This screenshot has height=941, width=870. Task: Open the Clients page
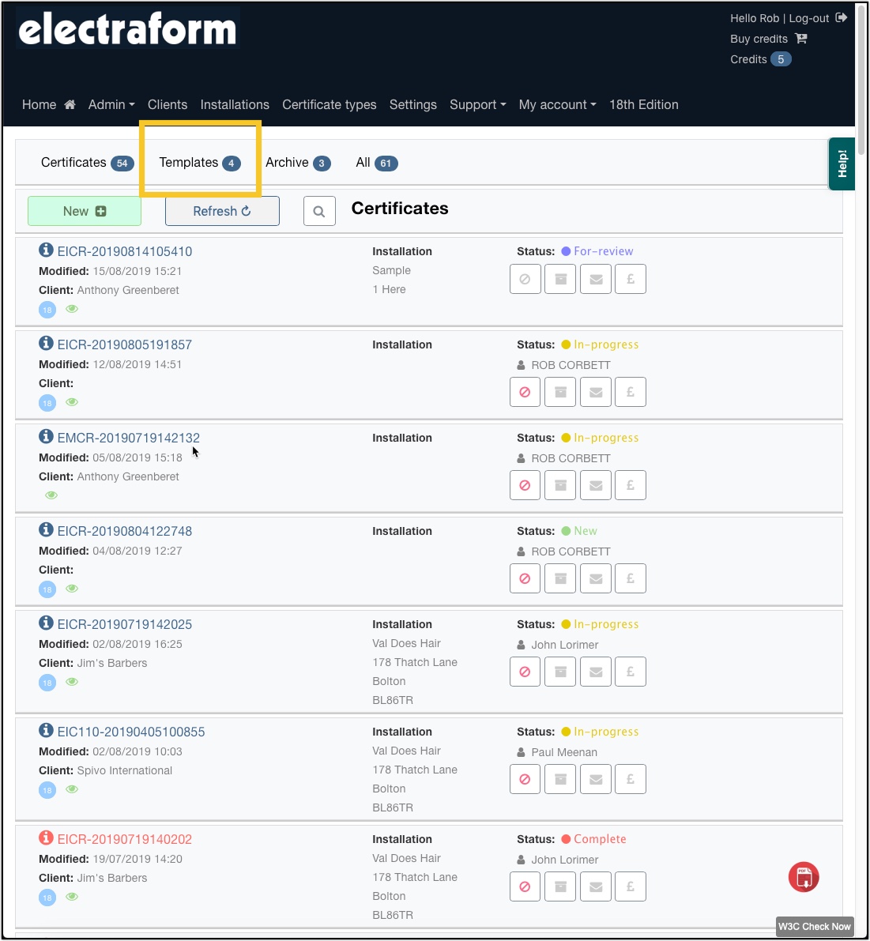168,104
